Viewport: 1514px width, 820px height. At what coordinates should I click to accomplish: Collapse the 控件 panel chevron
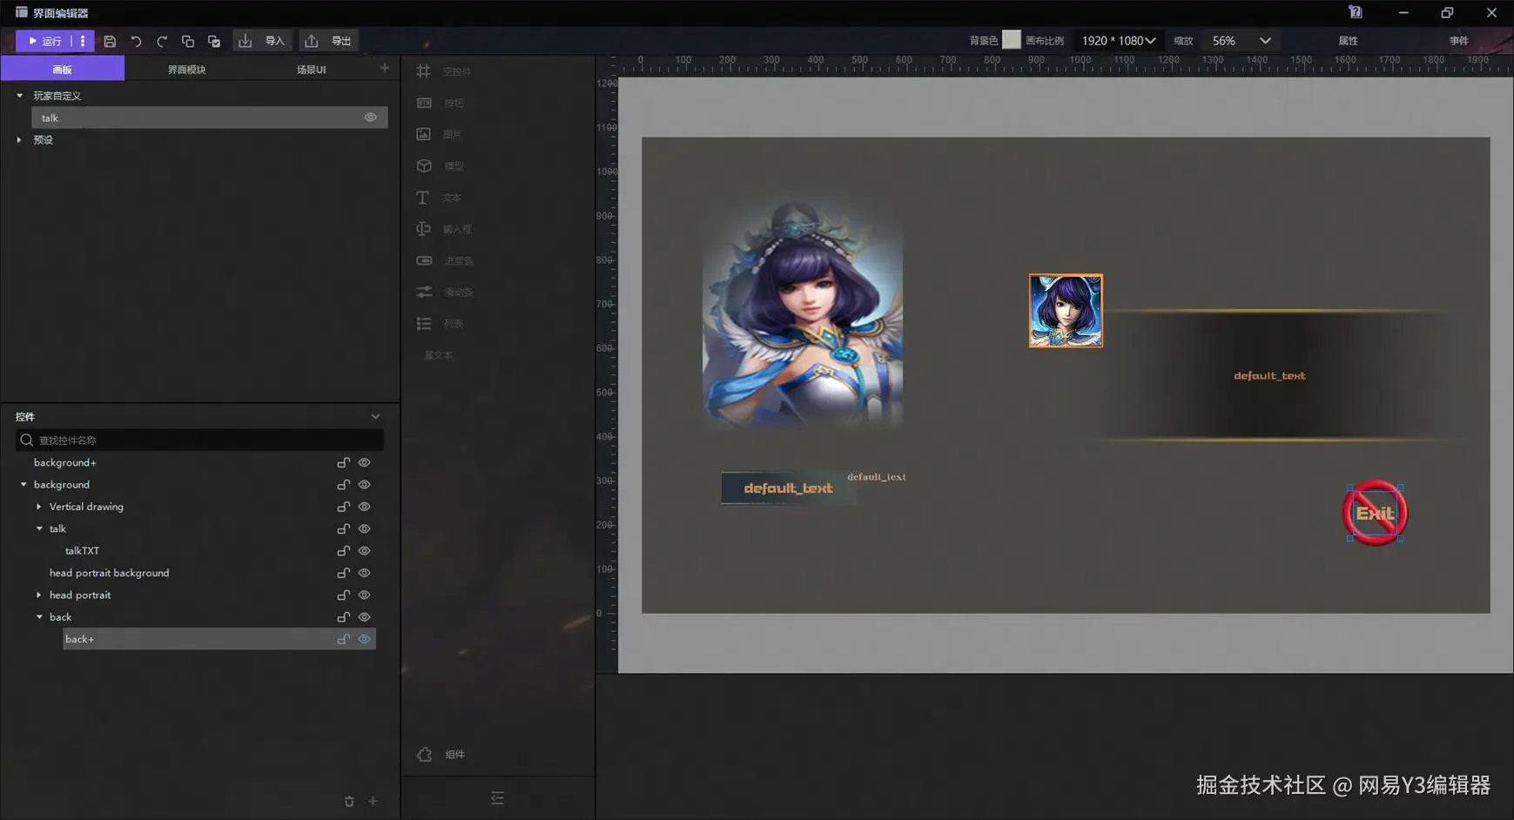pyautogui.click(x=376, y=417)
